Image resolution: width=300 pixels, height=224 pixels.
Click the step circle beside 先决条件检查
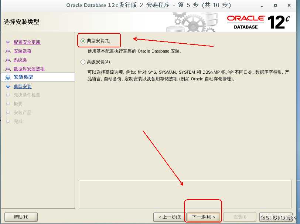click(x=8, y=95)
